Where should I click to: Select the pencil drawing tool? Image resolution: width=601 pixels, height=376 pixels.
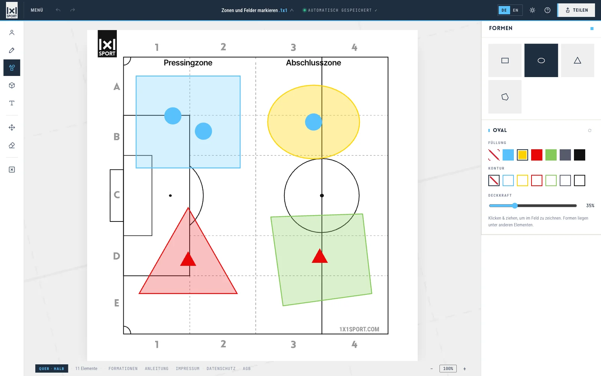point(12,50)
